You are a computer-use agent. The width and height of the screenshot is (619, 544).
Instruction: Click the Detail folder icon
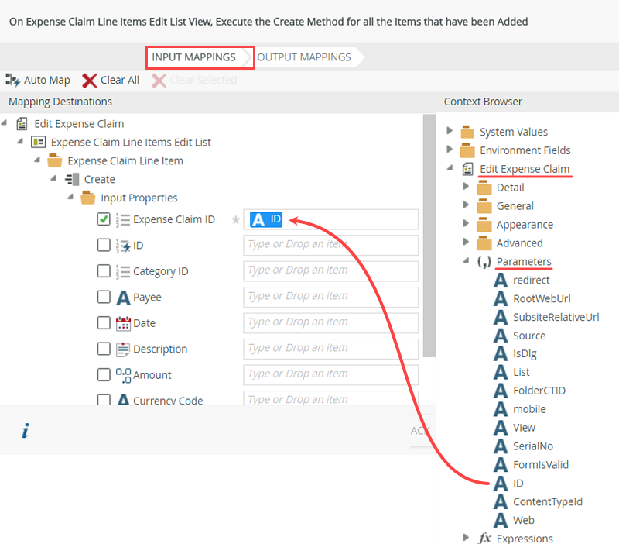click(484, 188)
